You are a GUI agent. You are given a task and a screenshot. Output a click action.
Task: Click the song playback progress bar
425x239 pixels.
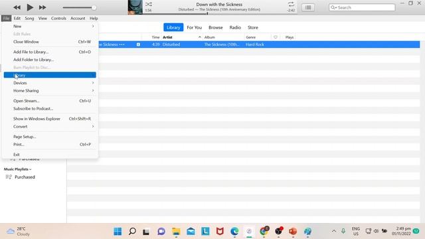tap(219, 13)
